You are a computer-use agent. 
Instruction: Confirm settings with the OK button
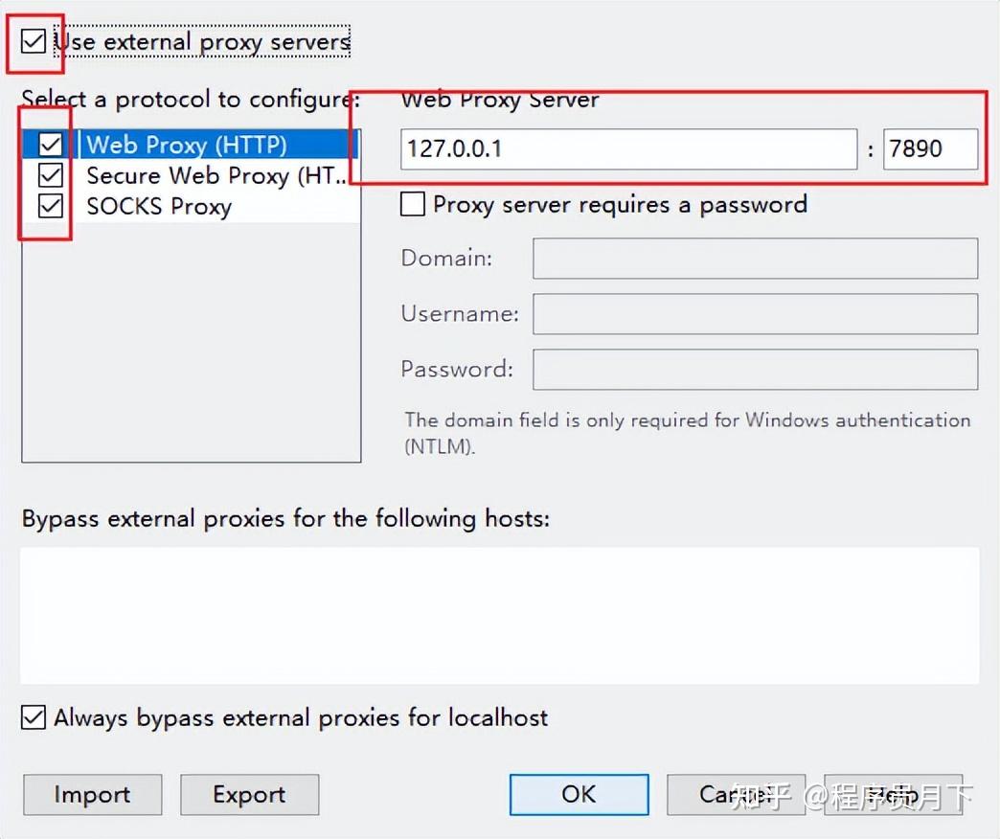[x=579, y=794]
